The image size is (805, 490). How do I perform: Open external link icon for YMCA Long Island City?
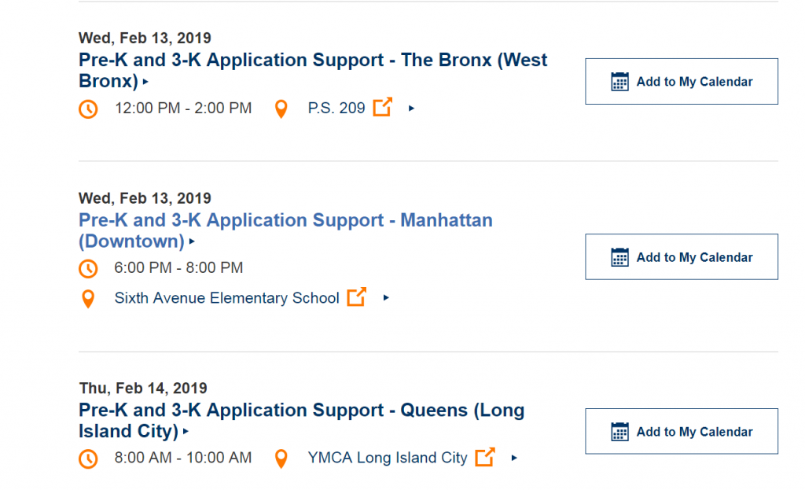pos(485,457)
